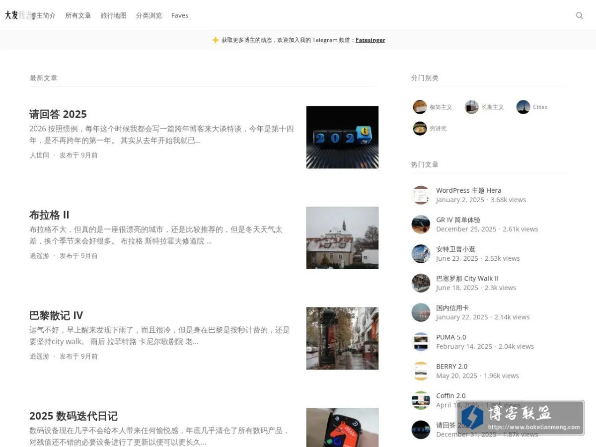Click the 热门文章 section heading
Screen dimensions: 596x447
pyautogui.click(x=425, y=164)
